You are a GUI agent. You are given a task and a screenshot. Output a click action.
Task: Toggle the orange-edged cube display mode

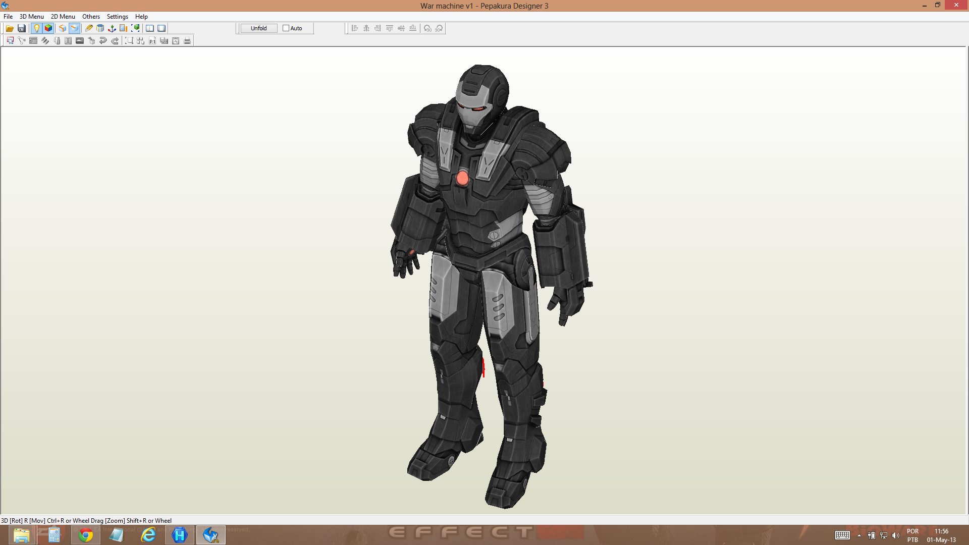[63, 28]
